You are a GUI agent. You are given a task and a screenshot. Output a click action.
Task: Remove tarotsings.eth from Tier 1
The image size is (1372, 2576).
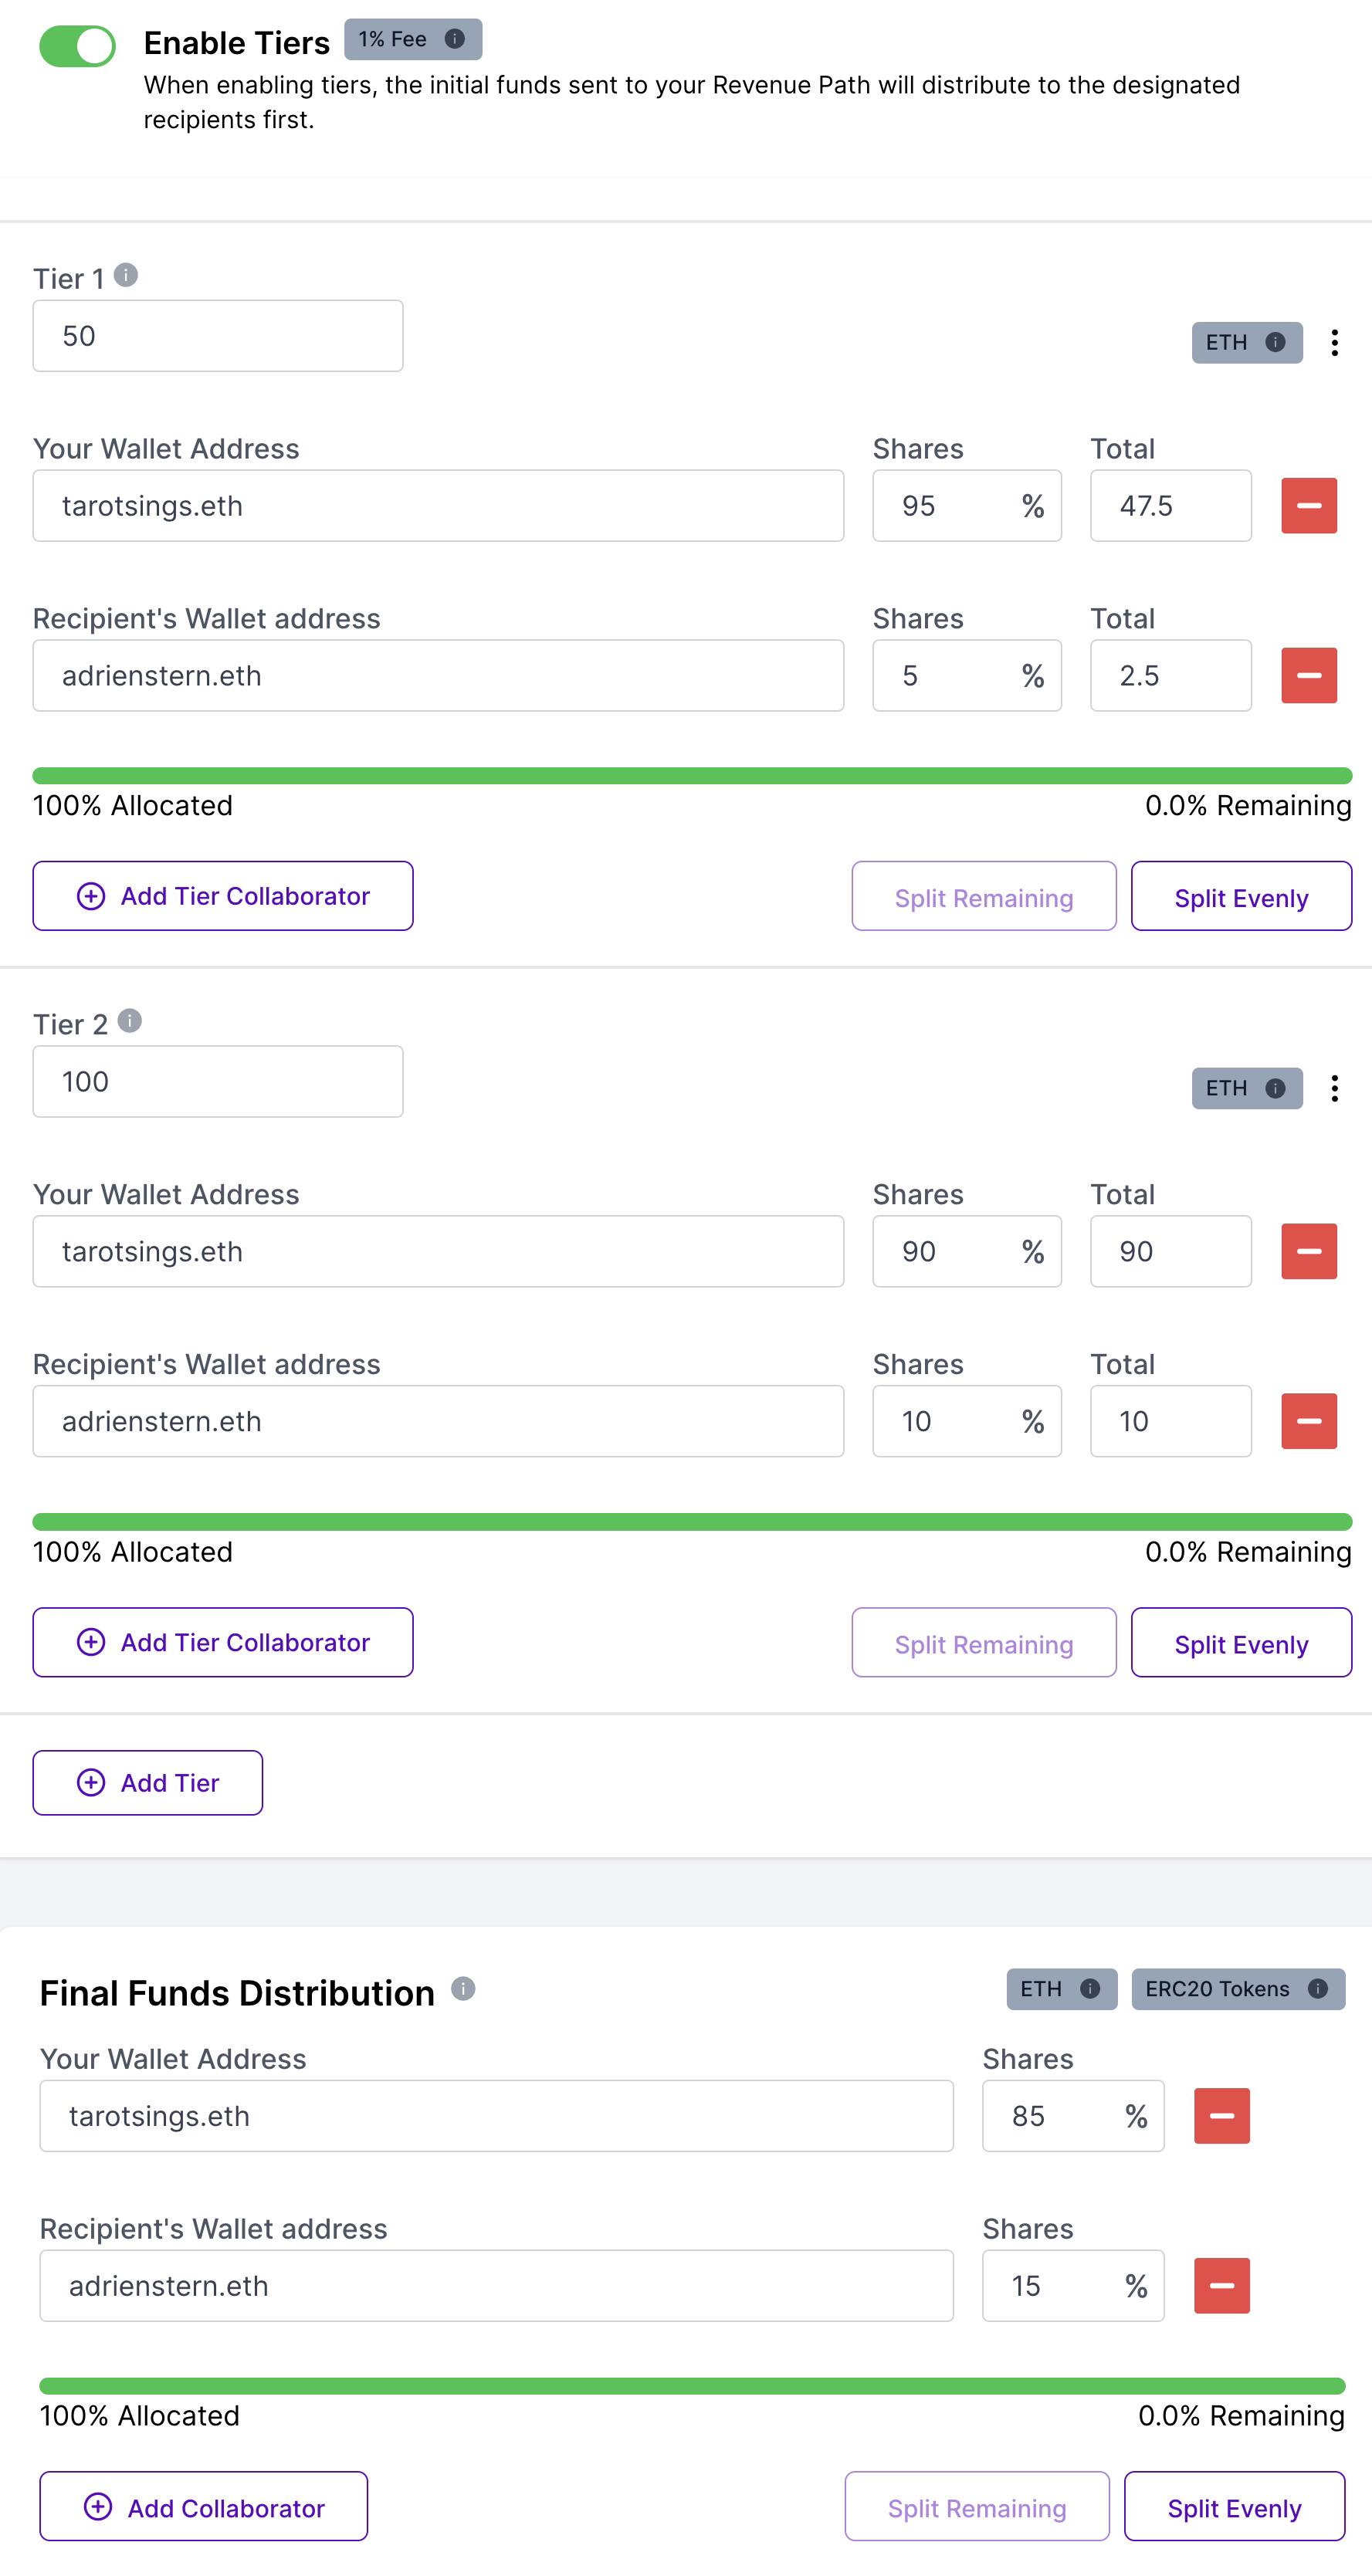click(1308, 506)
